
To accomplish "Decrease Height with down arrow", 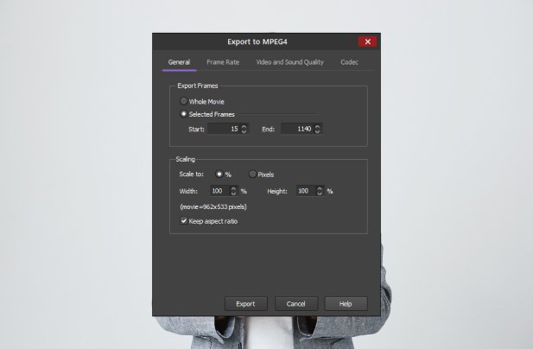I will point(320,194).
